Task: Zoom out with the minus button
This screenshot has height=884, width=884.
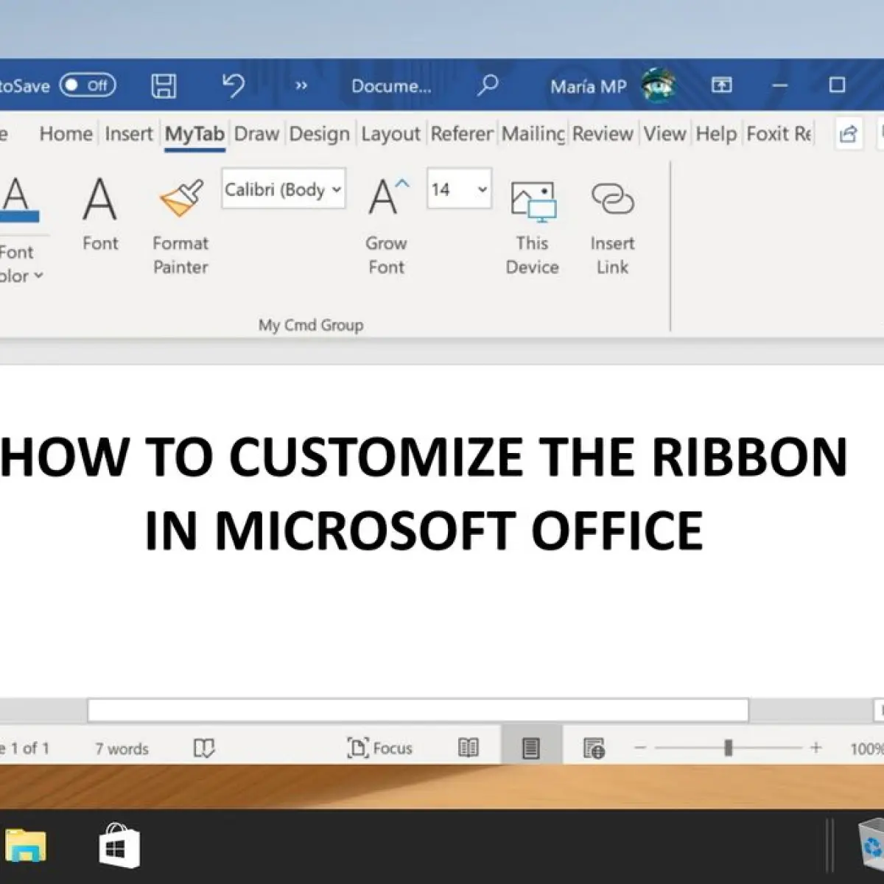Action: click(x=640, y=748)
